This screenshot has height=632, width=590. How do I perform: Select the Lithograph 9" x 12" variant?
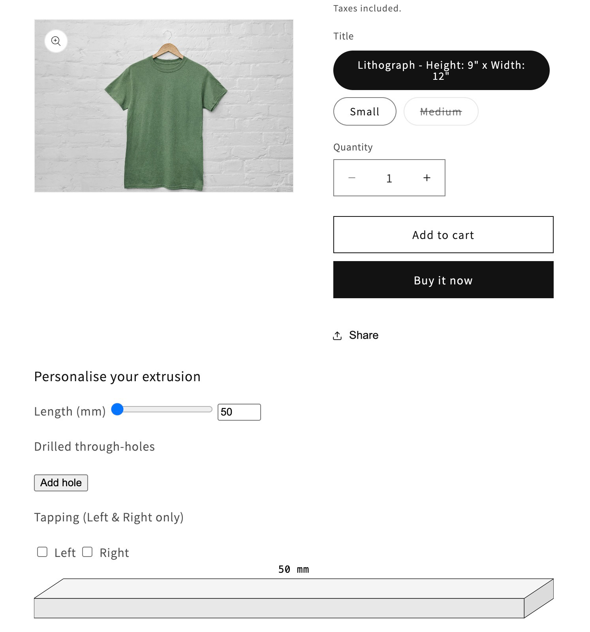tap(442, 70)
